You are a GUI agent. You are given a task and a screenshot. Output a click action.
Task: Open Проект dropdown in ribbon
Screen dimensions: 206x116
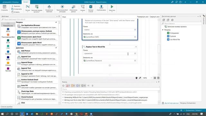(x=28, y=9)
